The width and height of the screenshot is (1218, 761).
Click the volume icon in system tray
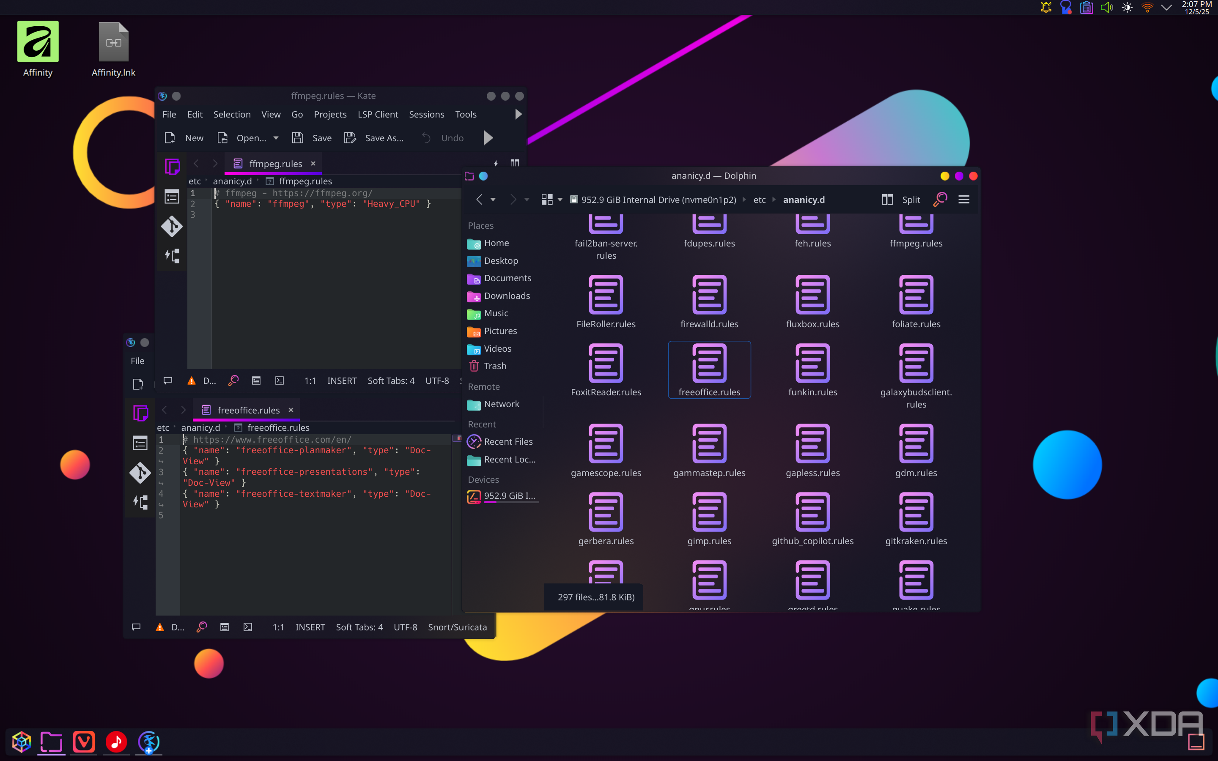(x=1106, y=8)
